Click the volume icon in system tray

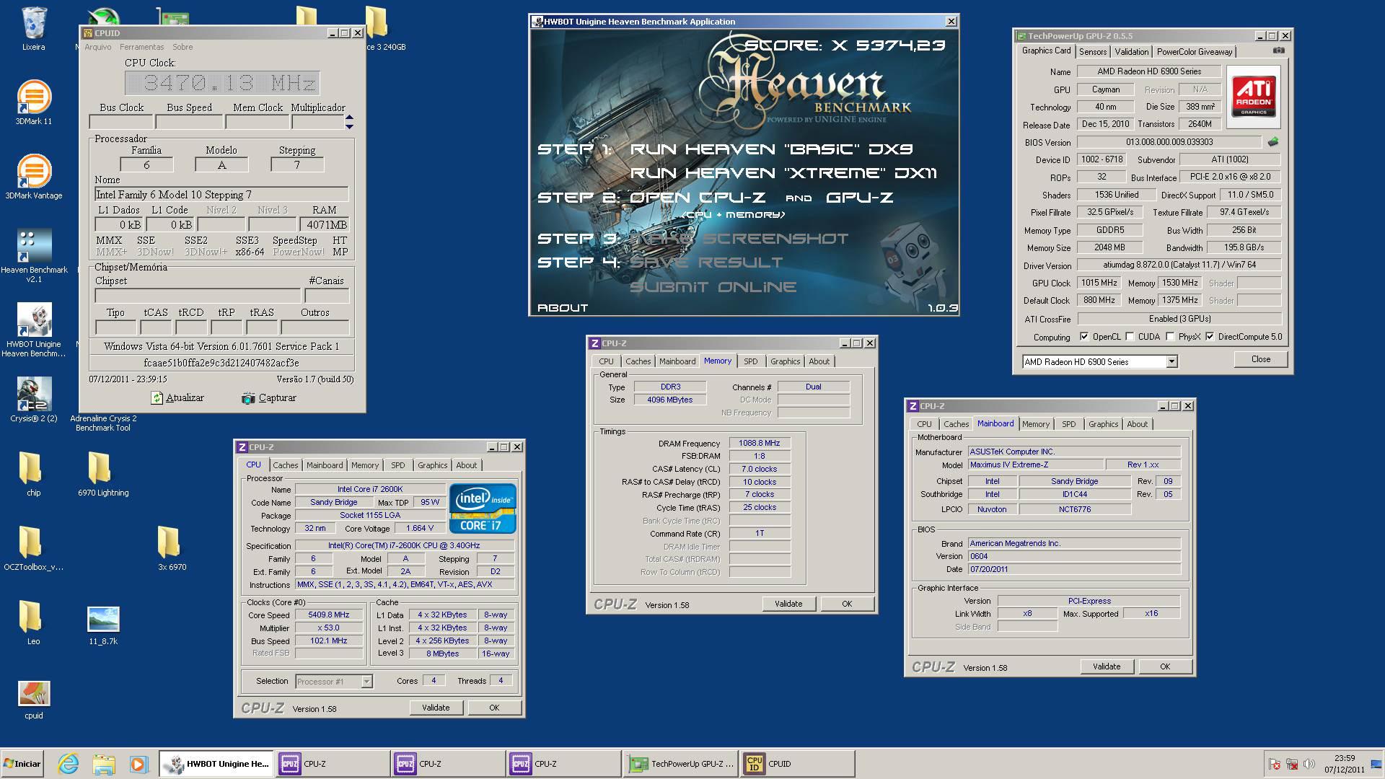(x=1309, y=764)
